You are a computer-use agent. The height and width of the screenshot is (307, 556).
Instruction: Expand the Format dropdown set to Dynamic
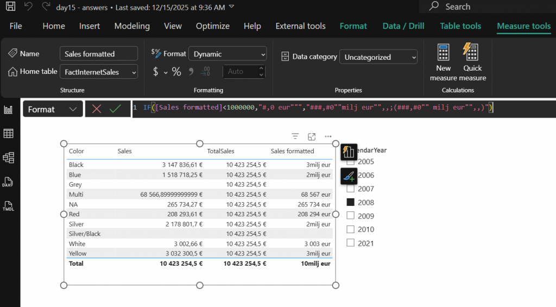click(228, 54)
